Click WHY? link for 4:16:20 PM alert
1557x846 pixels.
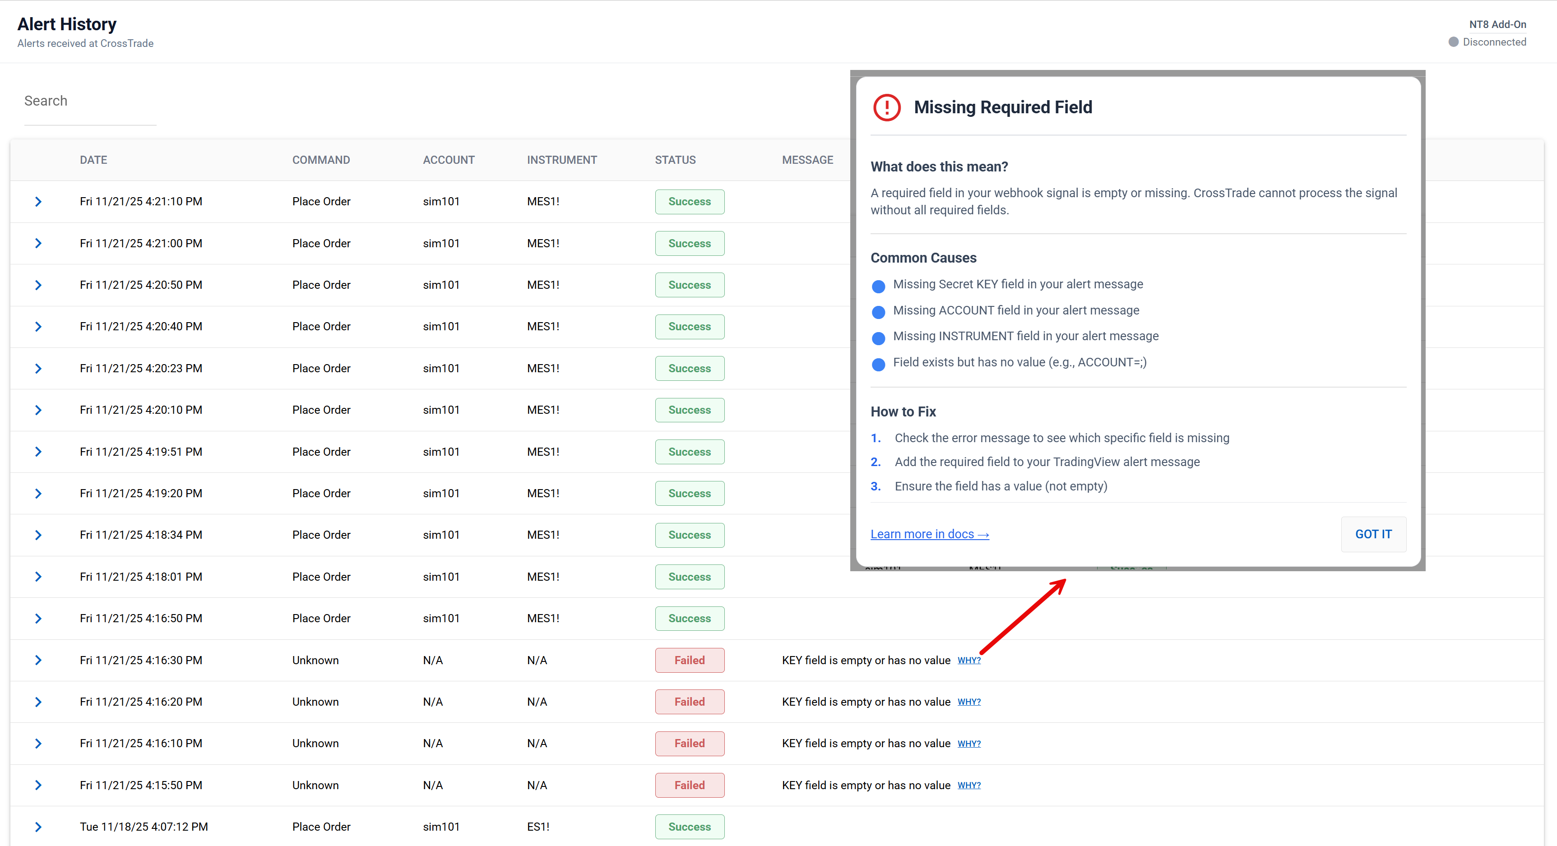[x=968, y=702]
